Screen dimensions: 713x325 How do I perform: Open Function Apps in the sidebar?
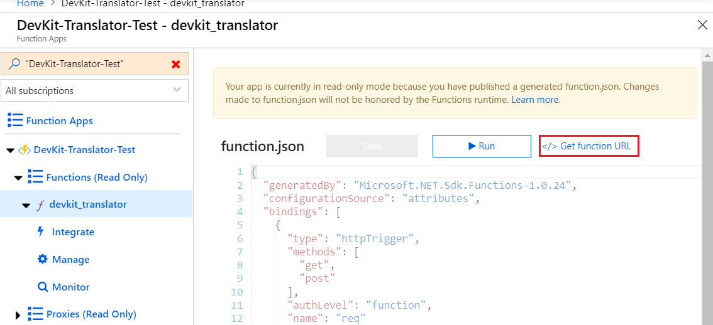click(x=60, y=120)
